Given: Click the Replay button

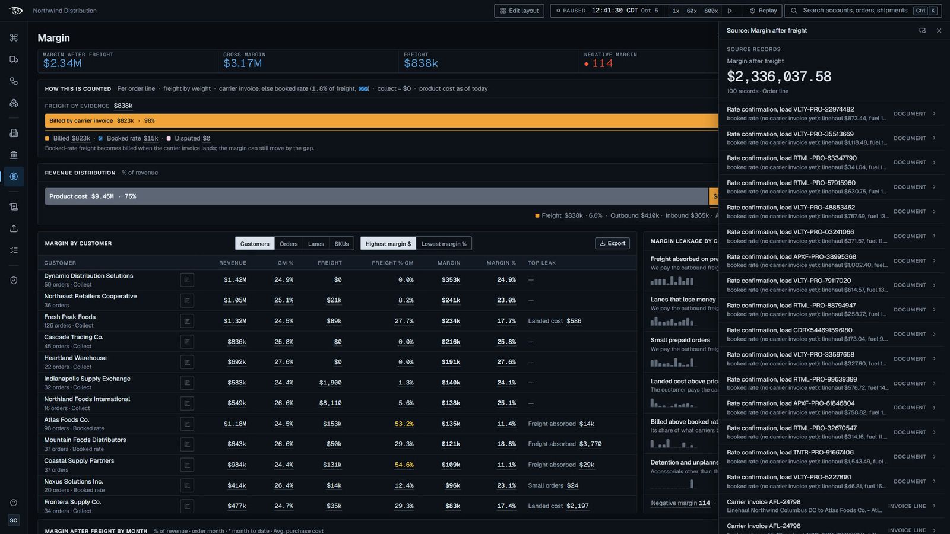Looking at the screenshot, I should click(763, 11).
